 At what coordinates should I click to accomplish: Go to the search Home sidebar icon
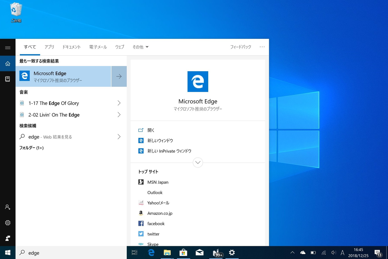click(8, 63)
